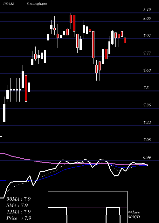Click the 7.63 price axis label
This screenshot has height=223, width=159.
click(x=147, y=70)
